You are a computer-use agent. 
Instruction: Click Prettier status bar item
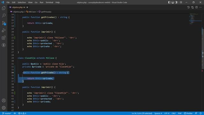click(x=188, y=113)
